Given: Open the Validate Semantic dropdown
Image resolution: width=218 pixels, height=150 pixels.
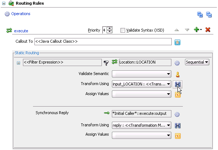Looking at the screenshot, I should [x=142, y=74].
